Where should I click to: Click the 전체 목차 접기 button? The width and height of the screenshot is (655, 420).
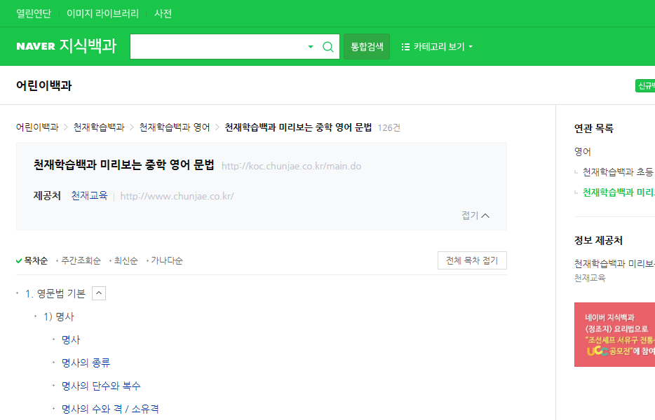pos(472,260)
